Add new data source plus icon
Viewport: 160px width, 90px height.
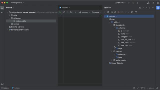[x=105, y=12]
